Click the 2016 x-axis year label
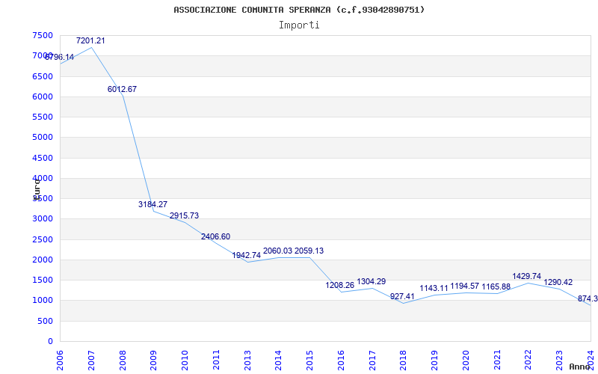The width and height of the screenshot is (598, 374). 341,361
